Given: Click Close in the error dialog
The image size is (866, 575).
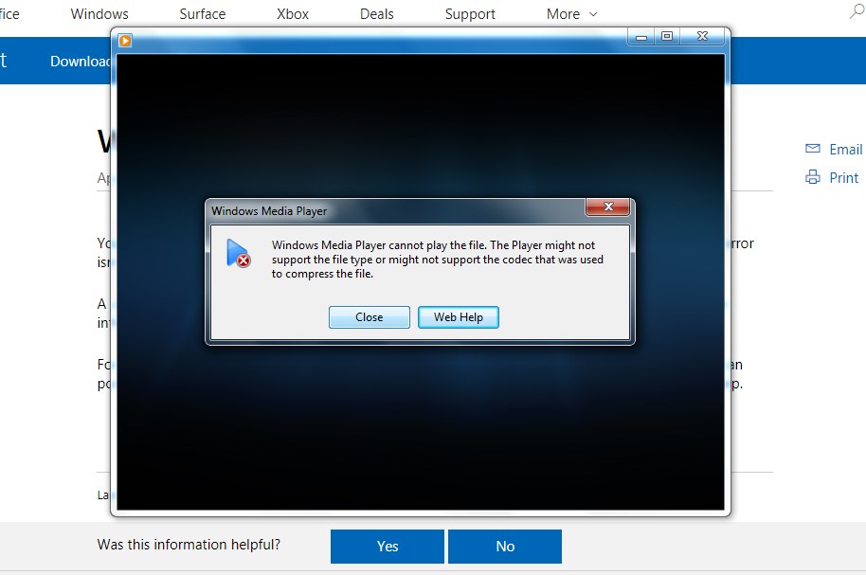Looking at the screenshot, I should [369, 317].
